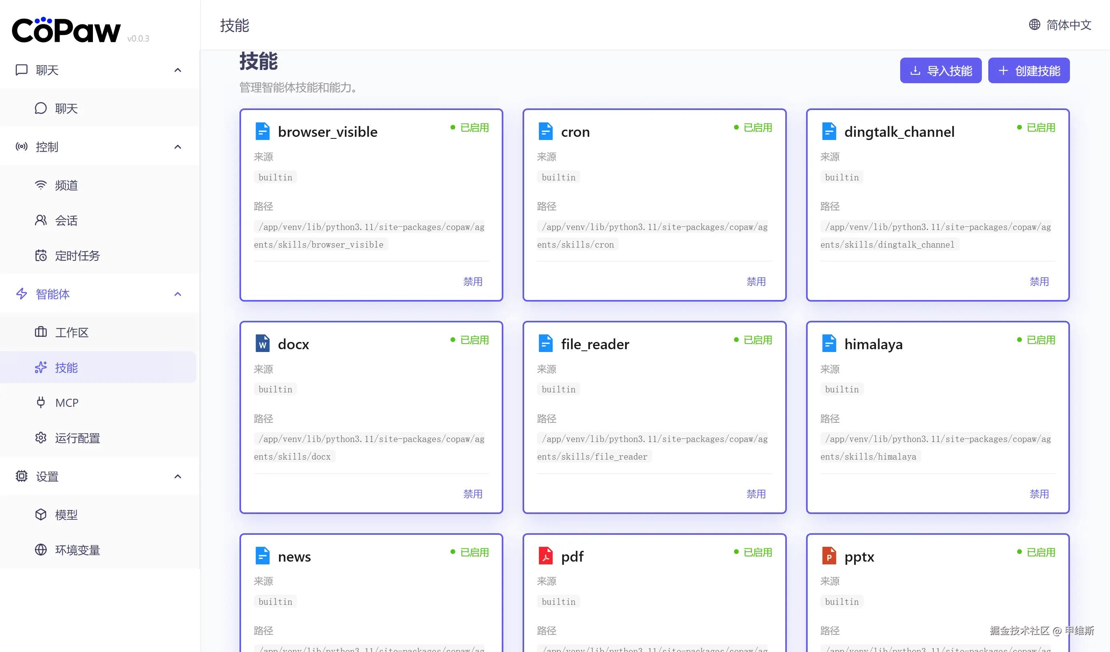The image size is (1110, 652).
Task: Click the globe icon beside 简体中文
Action: tap(1034, 25)
